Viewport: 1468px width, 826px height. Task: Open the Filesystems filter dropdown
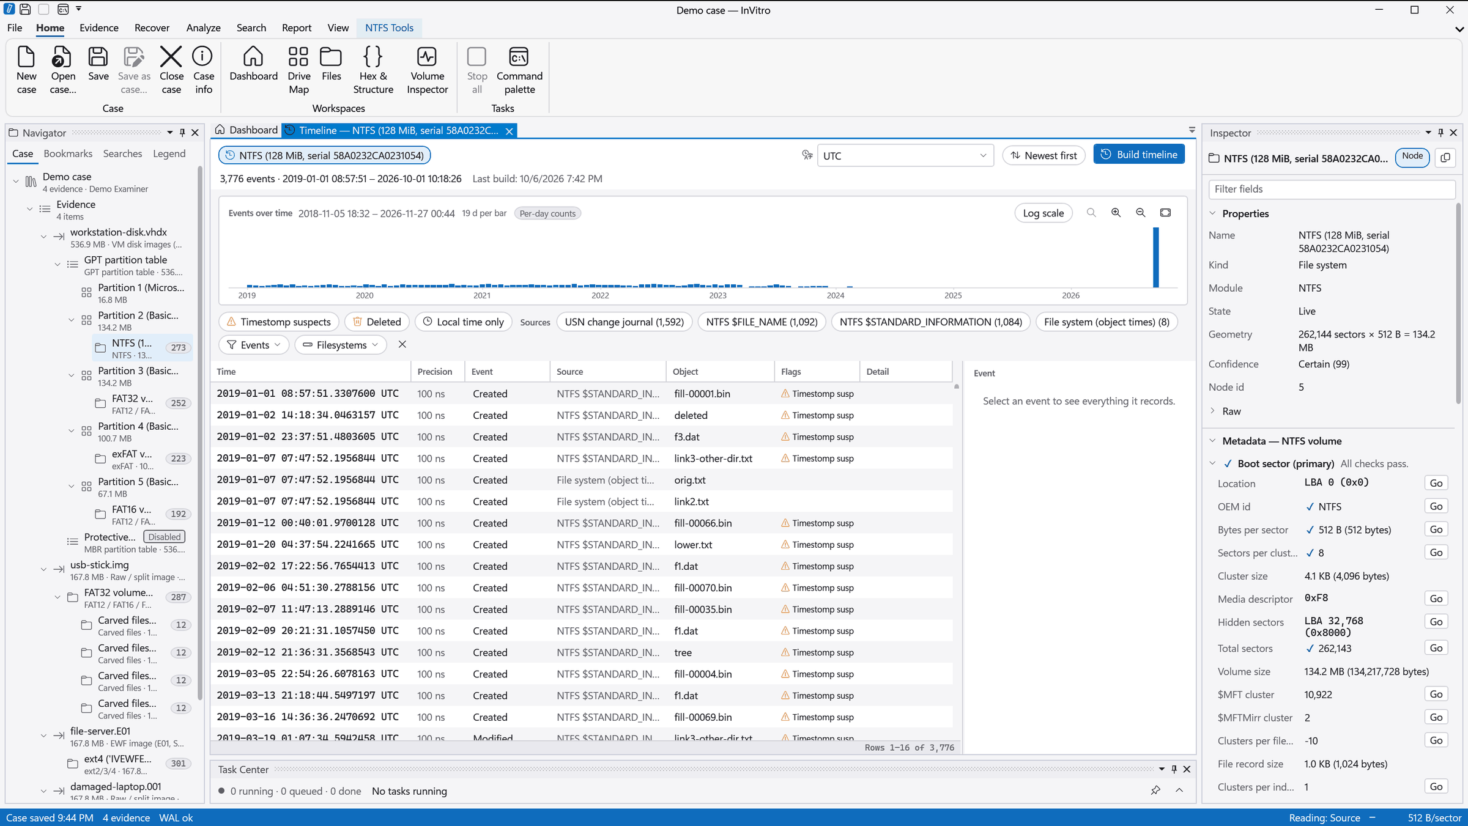point(341,345)
